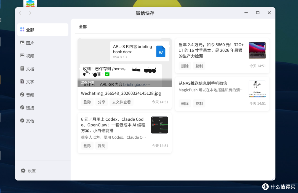Click the 音频 music note icon

coord(22,94)
